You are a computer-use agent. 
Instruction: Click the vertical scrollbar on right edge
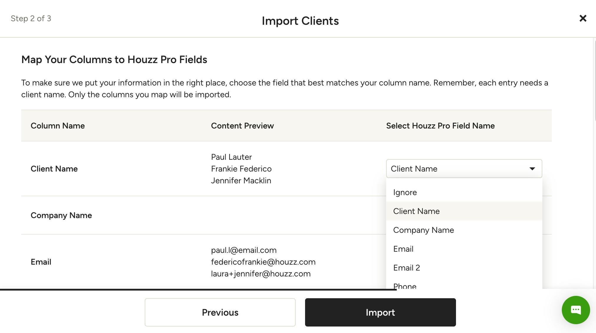[x=594, y=80]
